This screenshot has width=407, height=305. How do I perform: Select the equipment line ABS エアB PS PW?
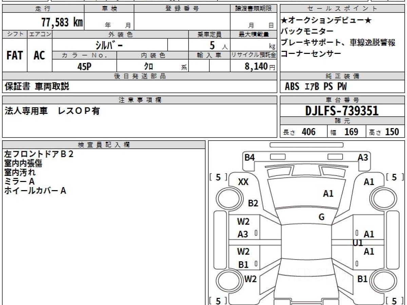tap(316, 87)
